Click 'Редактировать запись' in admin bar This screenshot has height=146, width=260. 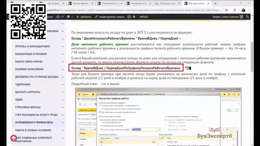point(110,17)
